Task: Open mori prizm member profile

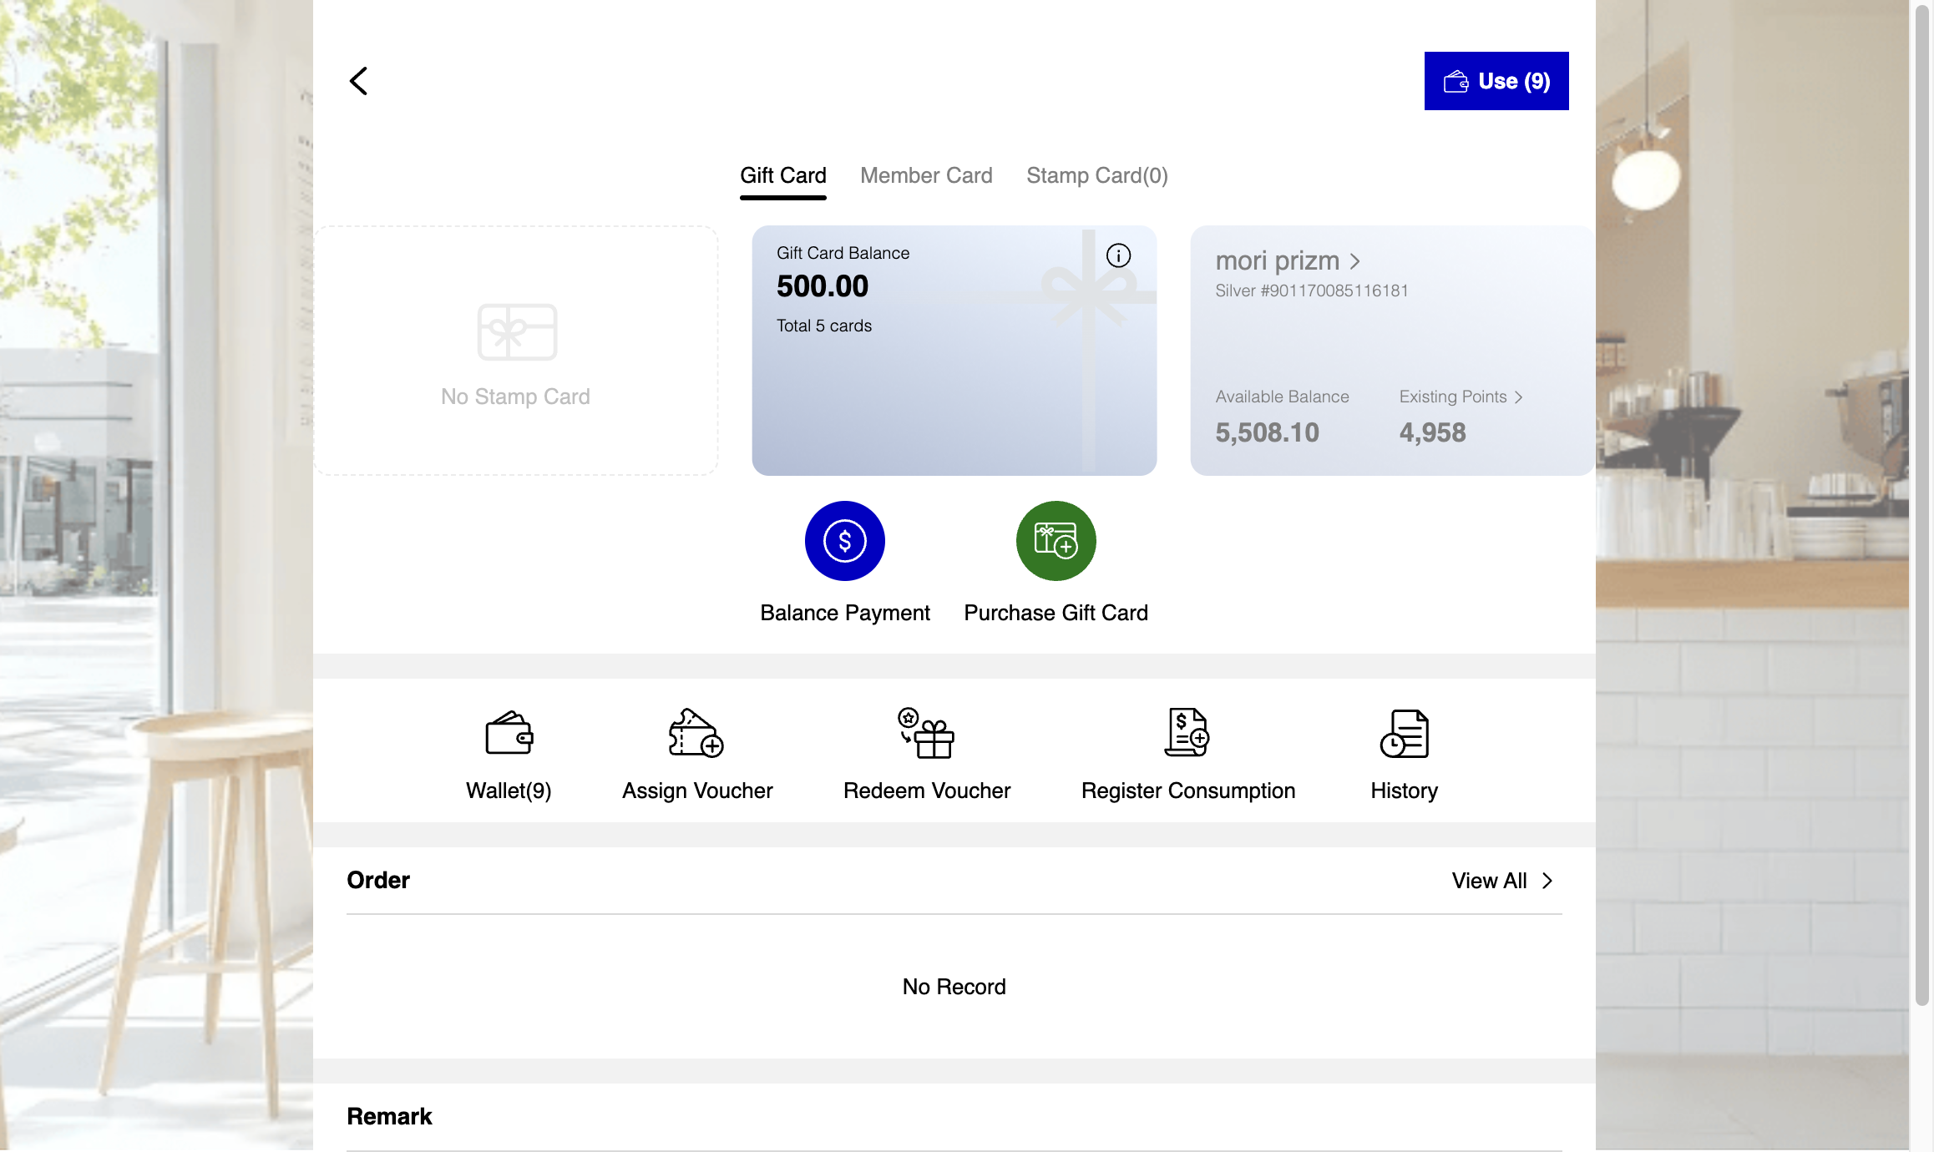Action: coord(1288,260)
